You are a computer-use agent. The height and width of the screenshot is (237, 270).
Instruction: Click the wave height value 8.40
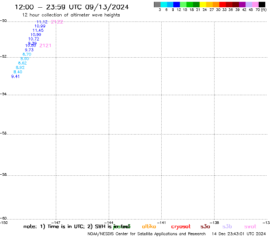click(x=18, y=72)
